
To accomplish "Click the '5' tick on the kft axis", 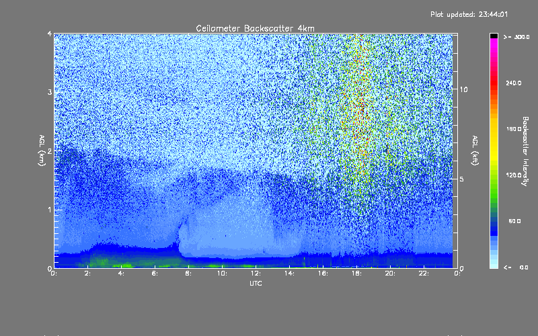I will (x=462, y=179).
